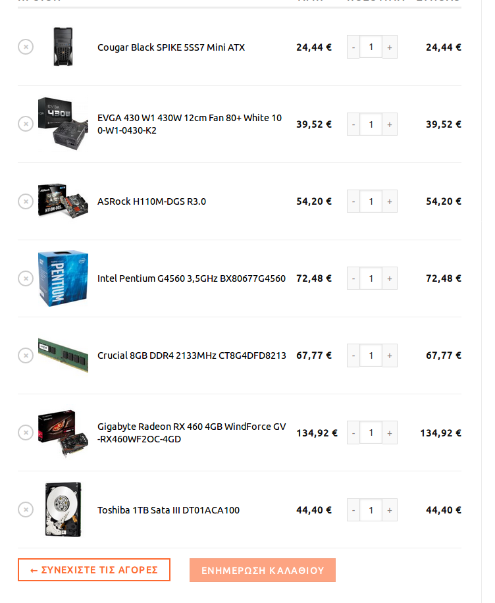The width and height of the screenshot is (495, 603).
Task: Remove Intel Pentium G4560 from cart
Action: point(26,278)
